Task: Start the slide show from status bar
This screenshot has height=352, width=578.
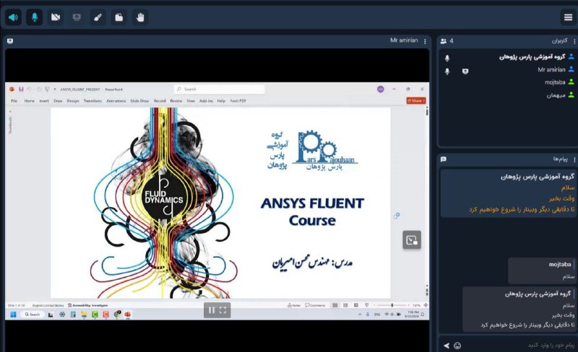Action: tap(366, 305)
